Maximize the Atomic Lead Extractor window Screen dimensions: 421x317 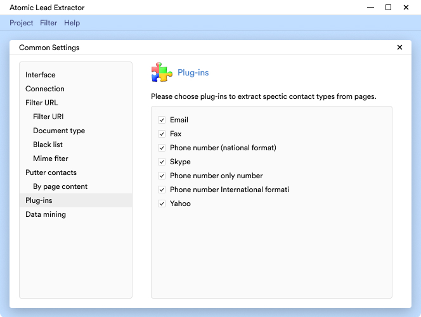tap(388, 8)
